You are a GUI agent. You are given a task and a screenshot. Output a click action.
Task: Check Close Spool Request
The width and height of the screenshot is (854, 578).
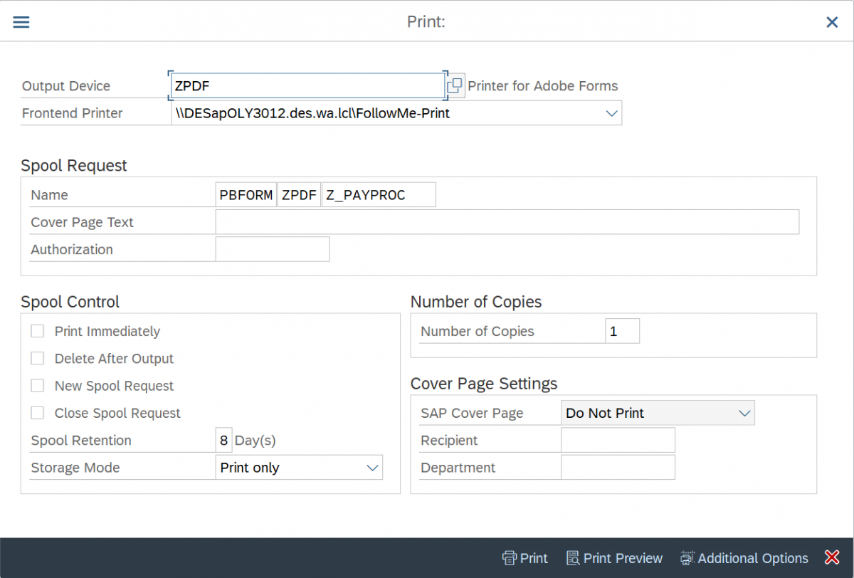pyautogui.click(x=37, y=412)
